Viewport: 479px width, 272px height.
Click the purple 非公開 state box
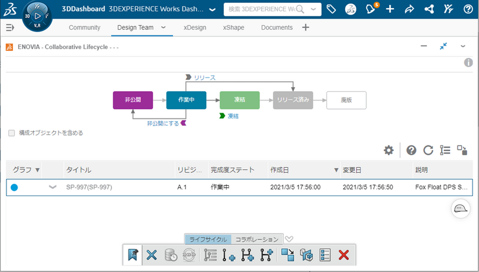pyautogui.click(x=133, y=100)
